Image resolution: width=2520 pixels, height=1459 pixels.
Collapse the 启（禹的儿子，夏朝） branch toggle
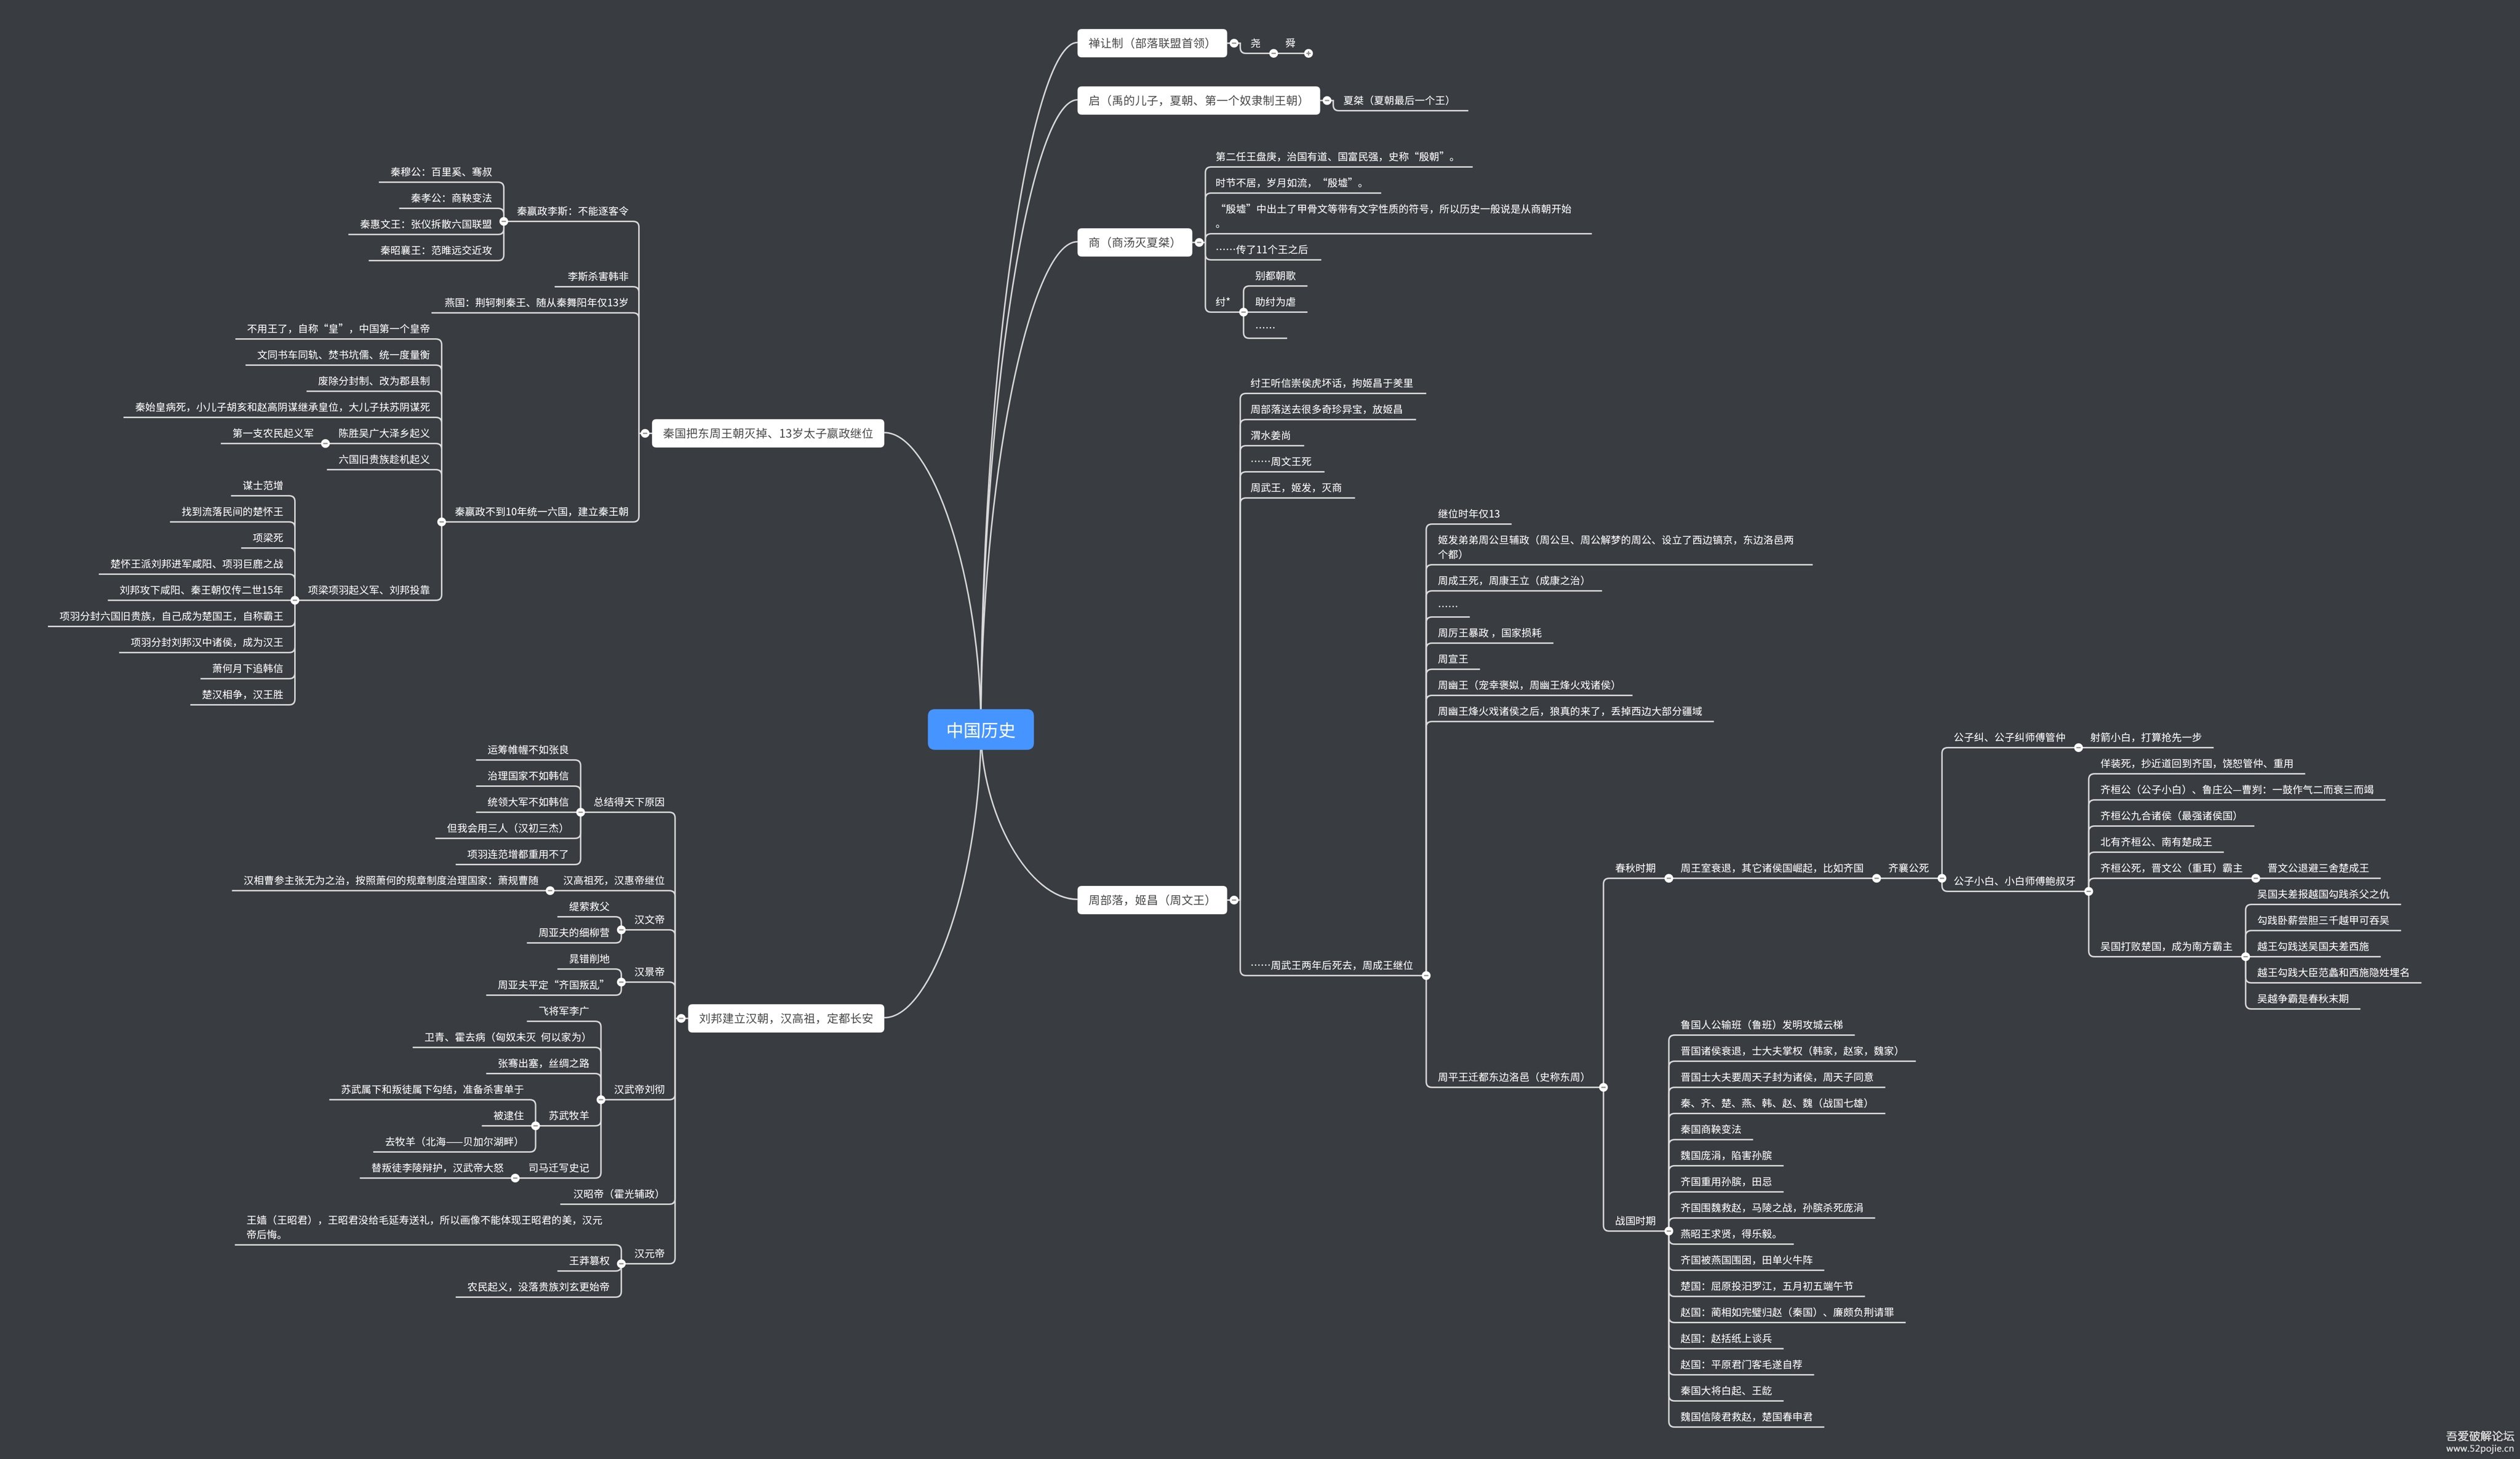click(1327, 100)
